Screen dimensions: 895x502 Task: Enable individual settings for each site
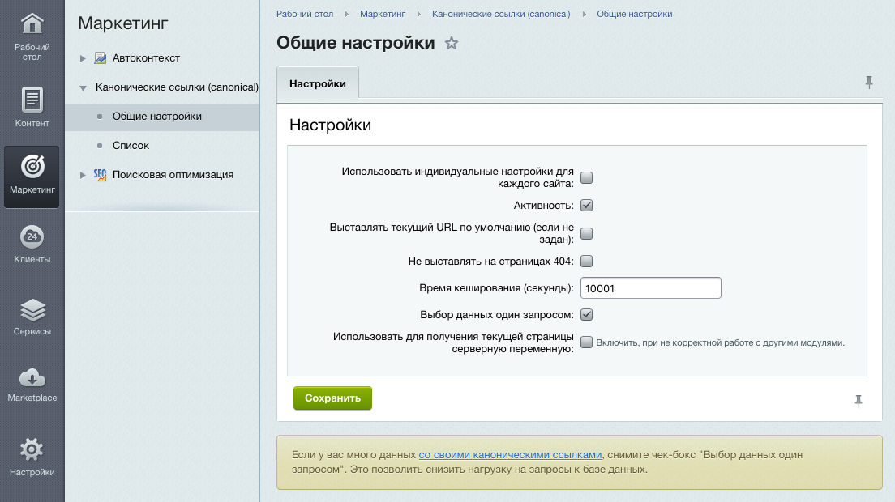click(x=585, y=177)
